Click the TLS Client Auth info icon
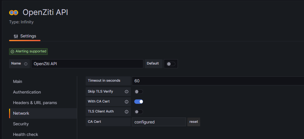This screenshot has height=139, width=304. [126, 112]
